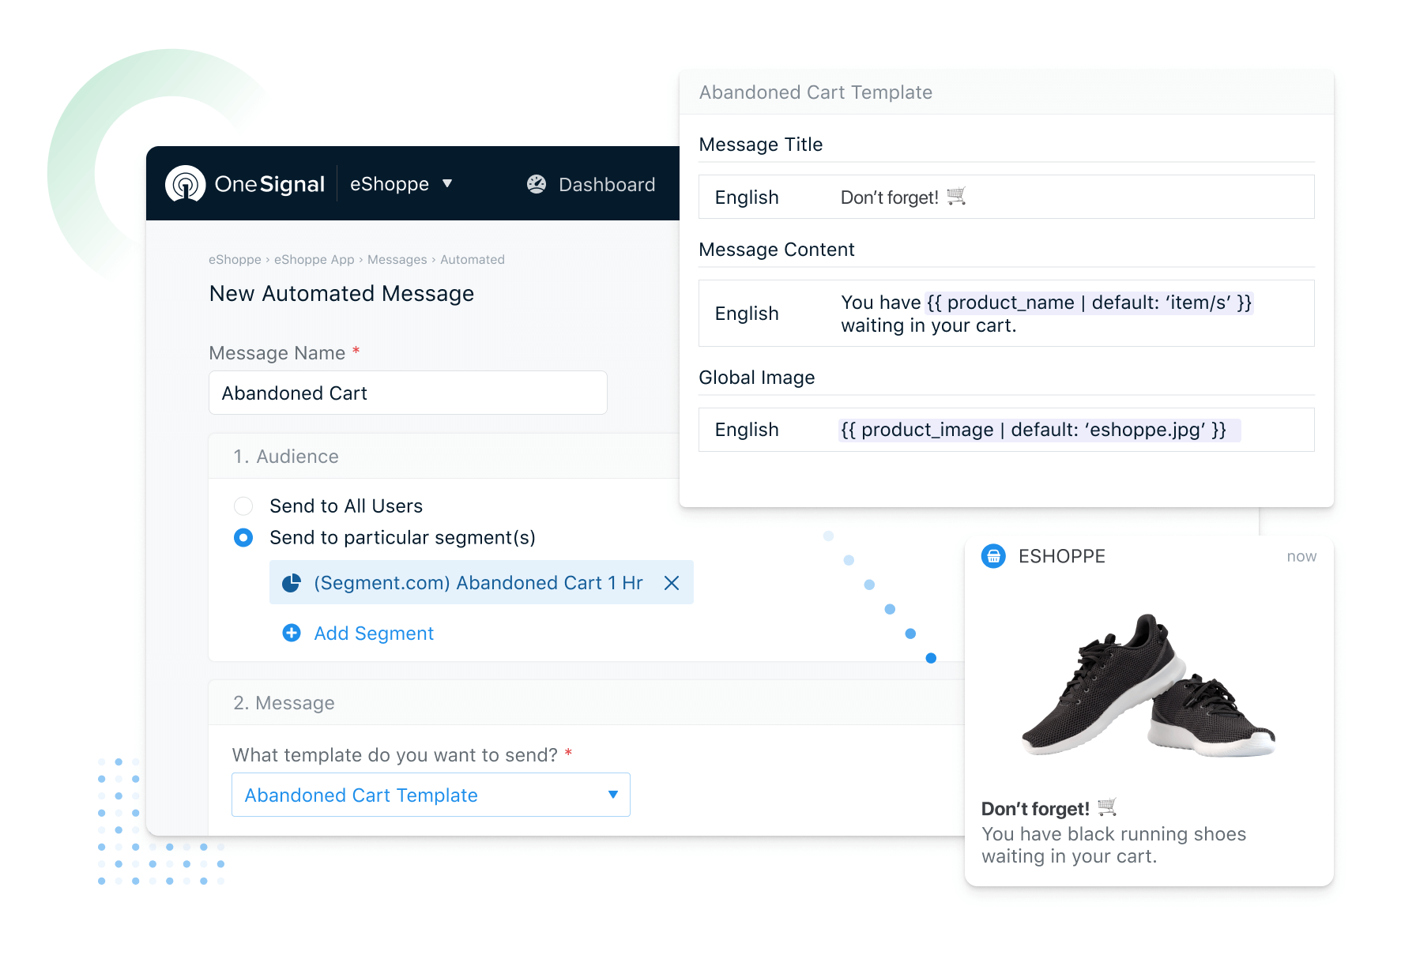Click the OneSignal brand text

(x=269, y=184)
